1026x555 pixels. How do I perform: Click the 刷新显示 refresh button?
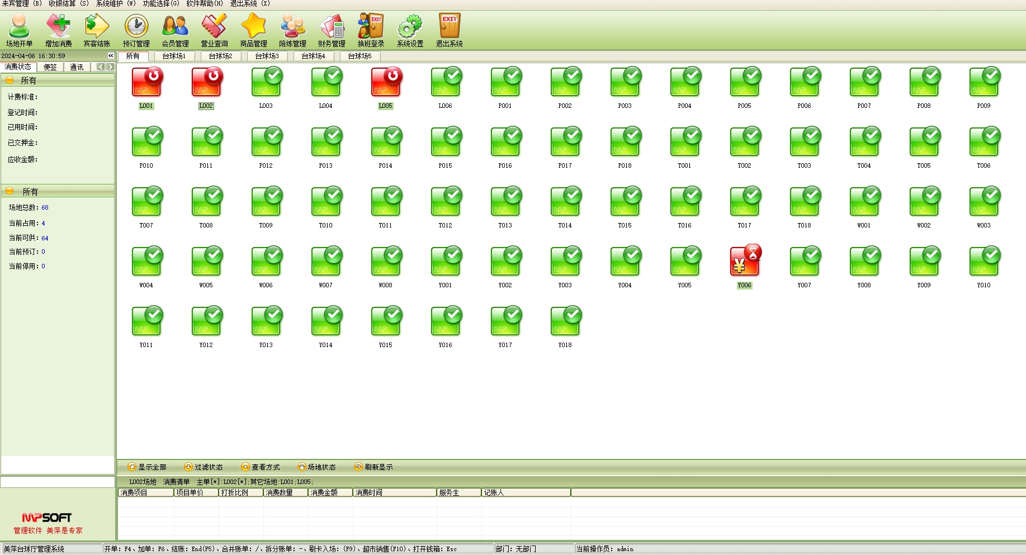coord(373,467)
